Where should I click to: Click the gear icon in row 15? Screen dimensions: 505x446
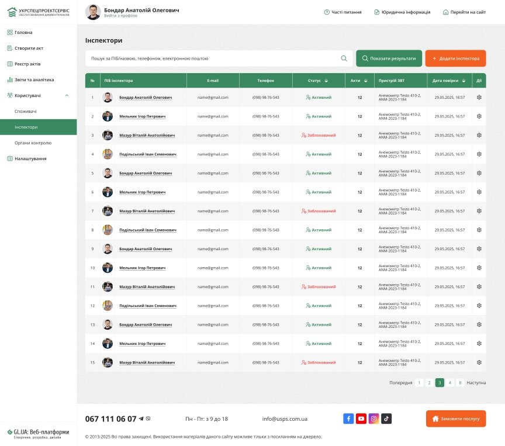479,362
